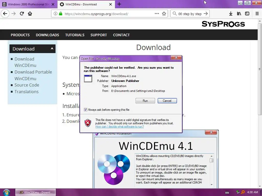
Task: Switch to Windows 2000 Professional tab
Action: click(x=29, y=4)
